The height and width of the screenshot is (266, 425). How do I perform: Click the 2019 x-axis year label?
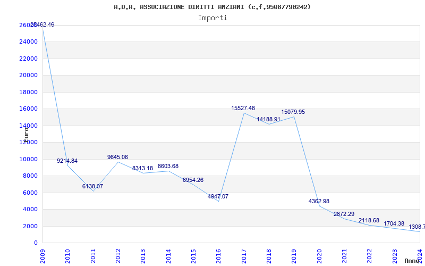point(294,256)
